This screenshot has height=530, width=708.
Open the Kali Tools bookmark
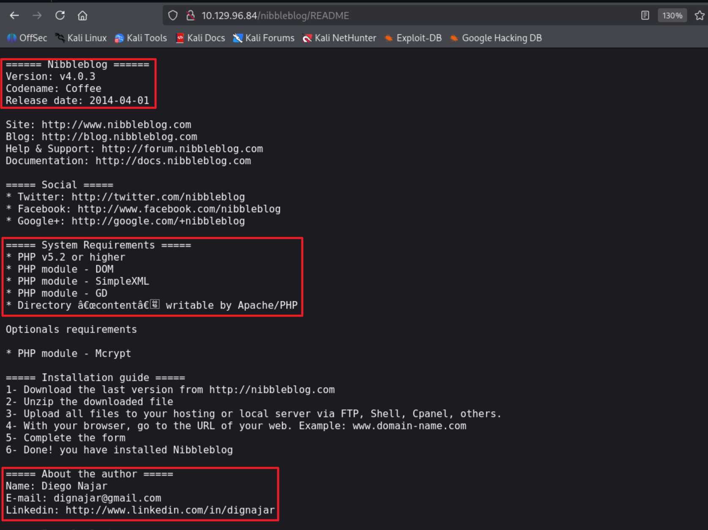pyautogui.click(x=141, y=38)
